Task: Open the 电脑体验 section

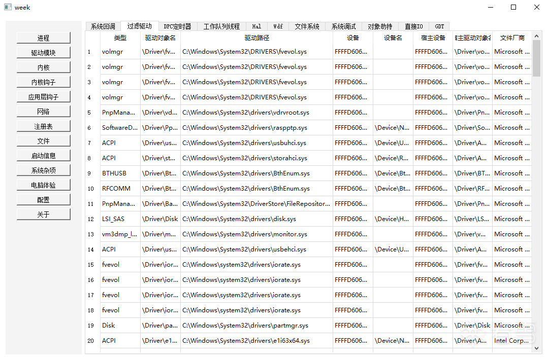Action: click(x=43, y=185)
